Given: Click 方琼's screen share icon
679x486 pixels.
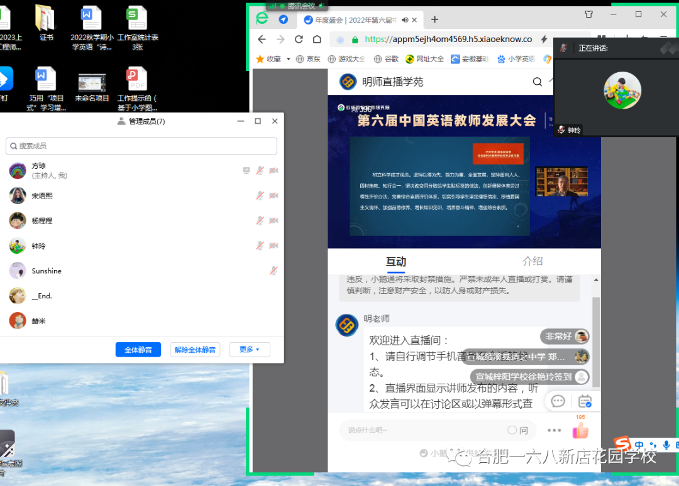Looking at the screenshot, I should [x=246, y=171].
